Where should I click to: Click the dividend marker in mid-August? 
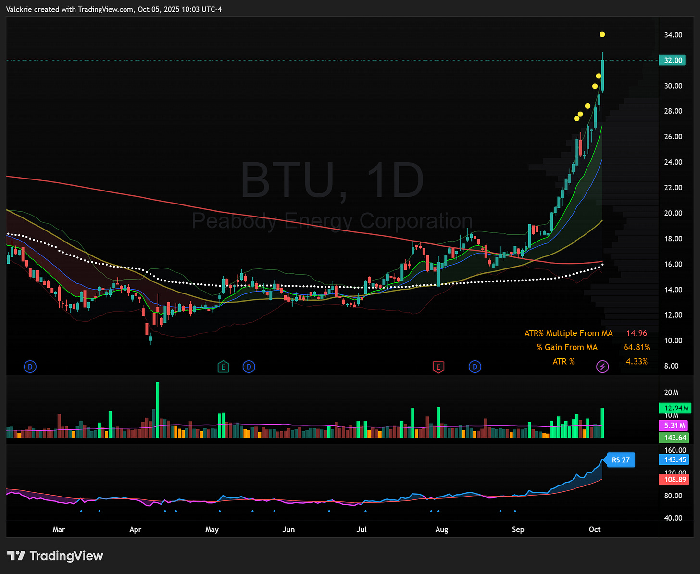tap(475, 367)
